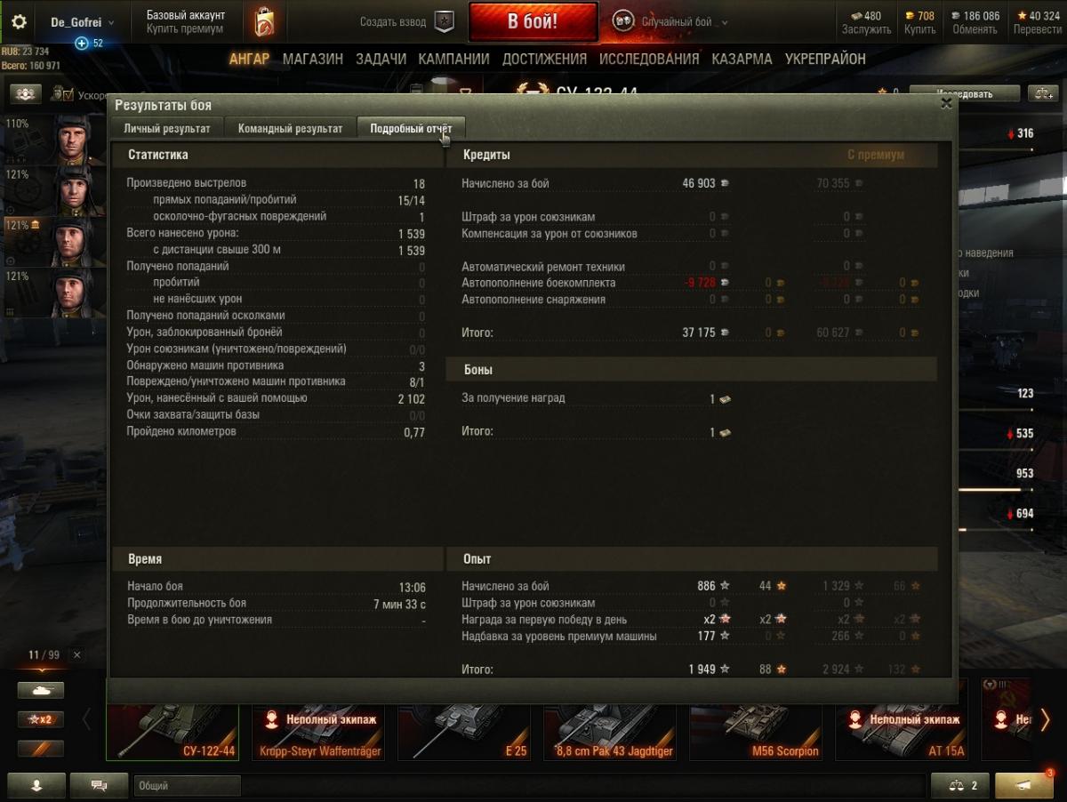This screenshot has height=802, width=1067.
Task: Click Обменять under 186 086 credits
Action: click(x=975, y=29)
